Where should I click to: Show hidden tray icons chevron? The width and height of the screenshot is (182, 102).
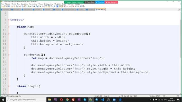(150, 99)
